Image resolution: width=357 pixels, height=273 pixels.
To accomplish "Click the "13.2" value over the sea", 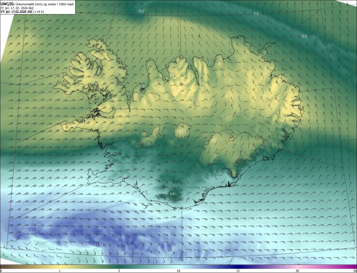I will tap(34, 230).
